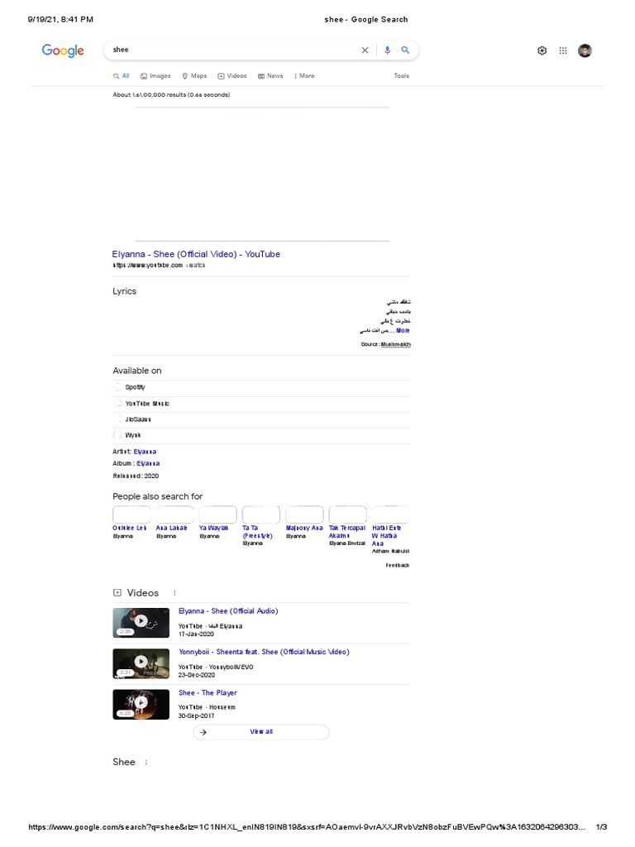Click the 'Released: 2020' text
Screen dimensions: 635x847
(136, 476)
